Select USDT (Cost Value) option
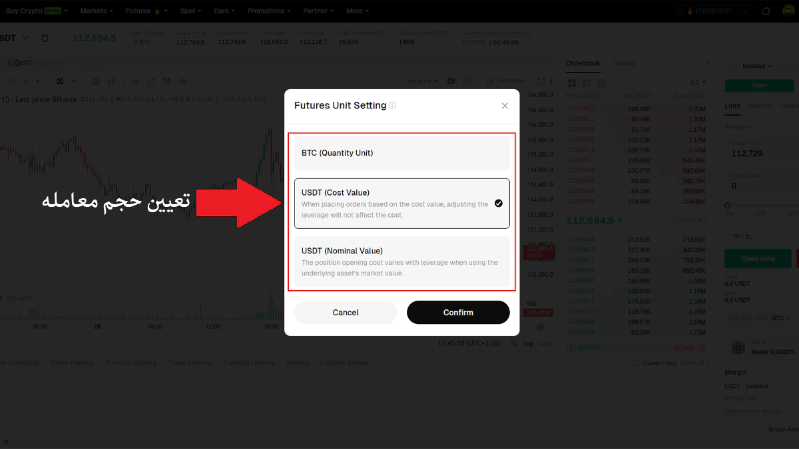 tap(402, 203)
